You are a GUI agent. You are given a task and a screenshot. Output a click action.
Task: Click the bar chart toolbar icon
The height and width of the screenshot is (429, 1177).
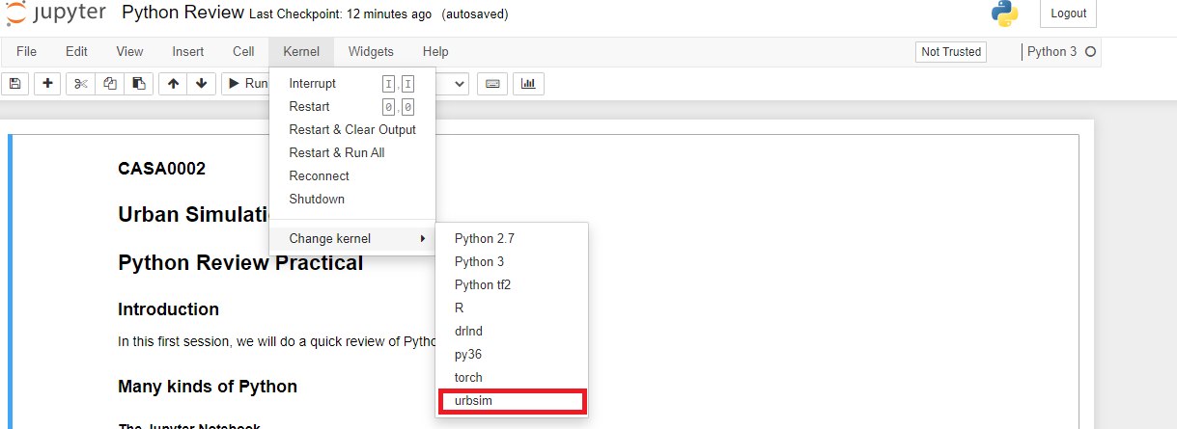coord(528,84)
